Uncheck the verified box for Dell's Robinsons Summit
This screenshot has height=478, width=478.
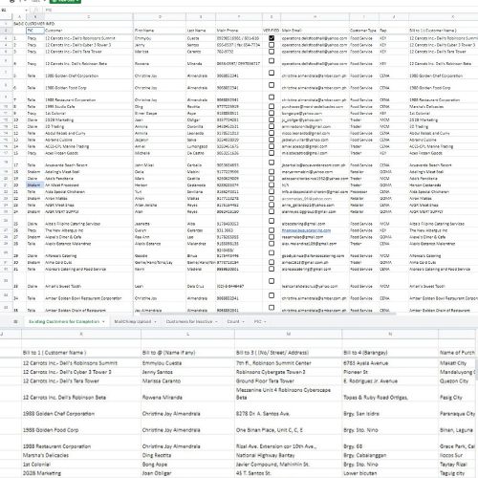coord(272,38)
